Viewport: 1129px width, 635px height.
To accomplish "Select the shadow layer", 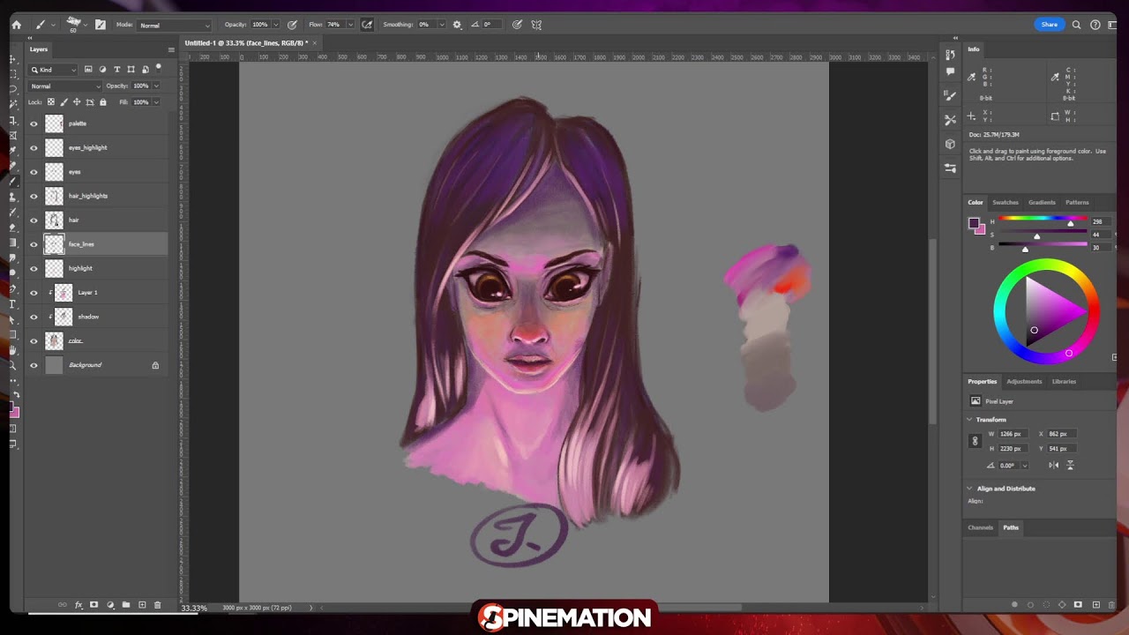I will coord(97,317).
